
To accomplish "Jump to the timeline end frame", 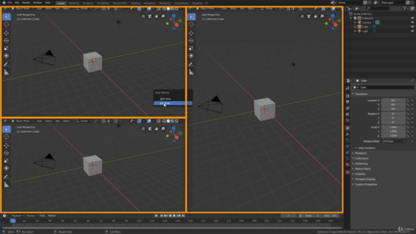I will click(x=183, y=216).
